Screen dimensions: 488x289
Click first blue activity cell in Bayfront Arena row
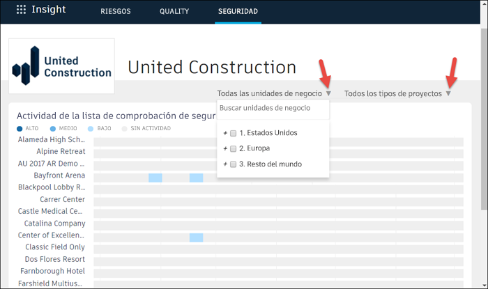tap(155, 178)
